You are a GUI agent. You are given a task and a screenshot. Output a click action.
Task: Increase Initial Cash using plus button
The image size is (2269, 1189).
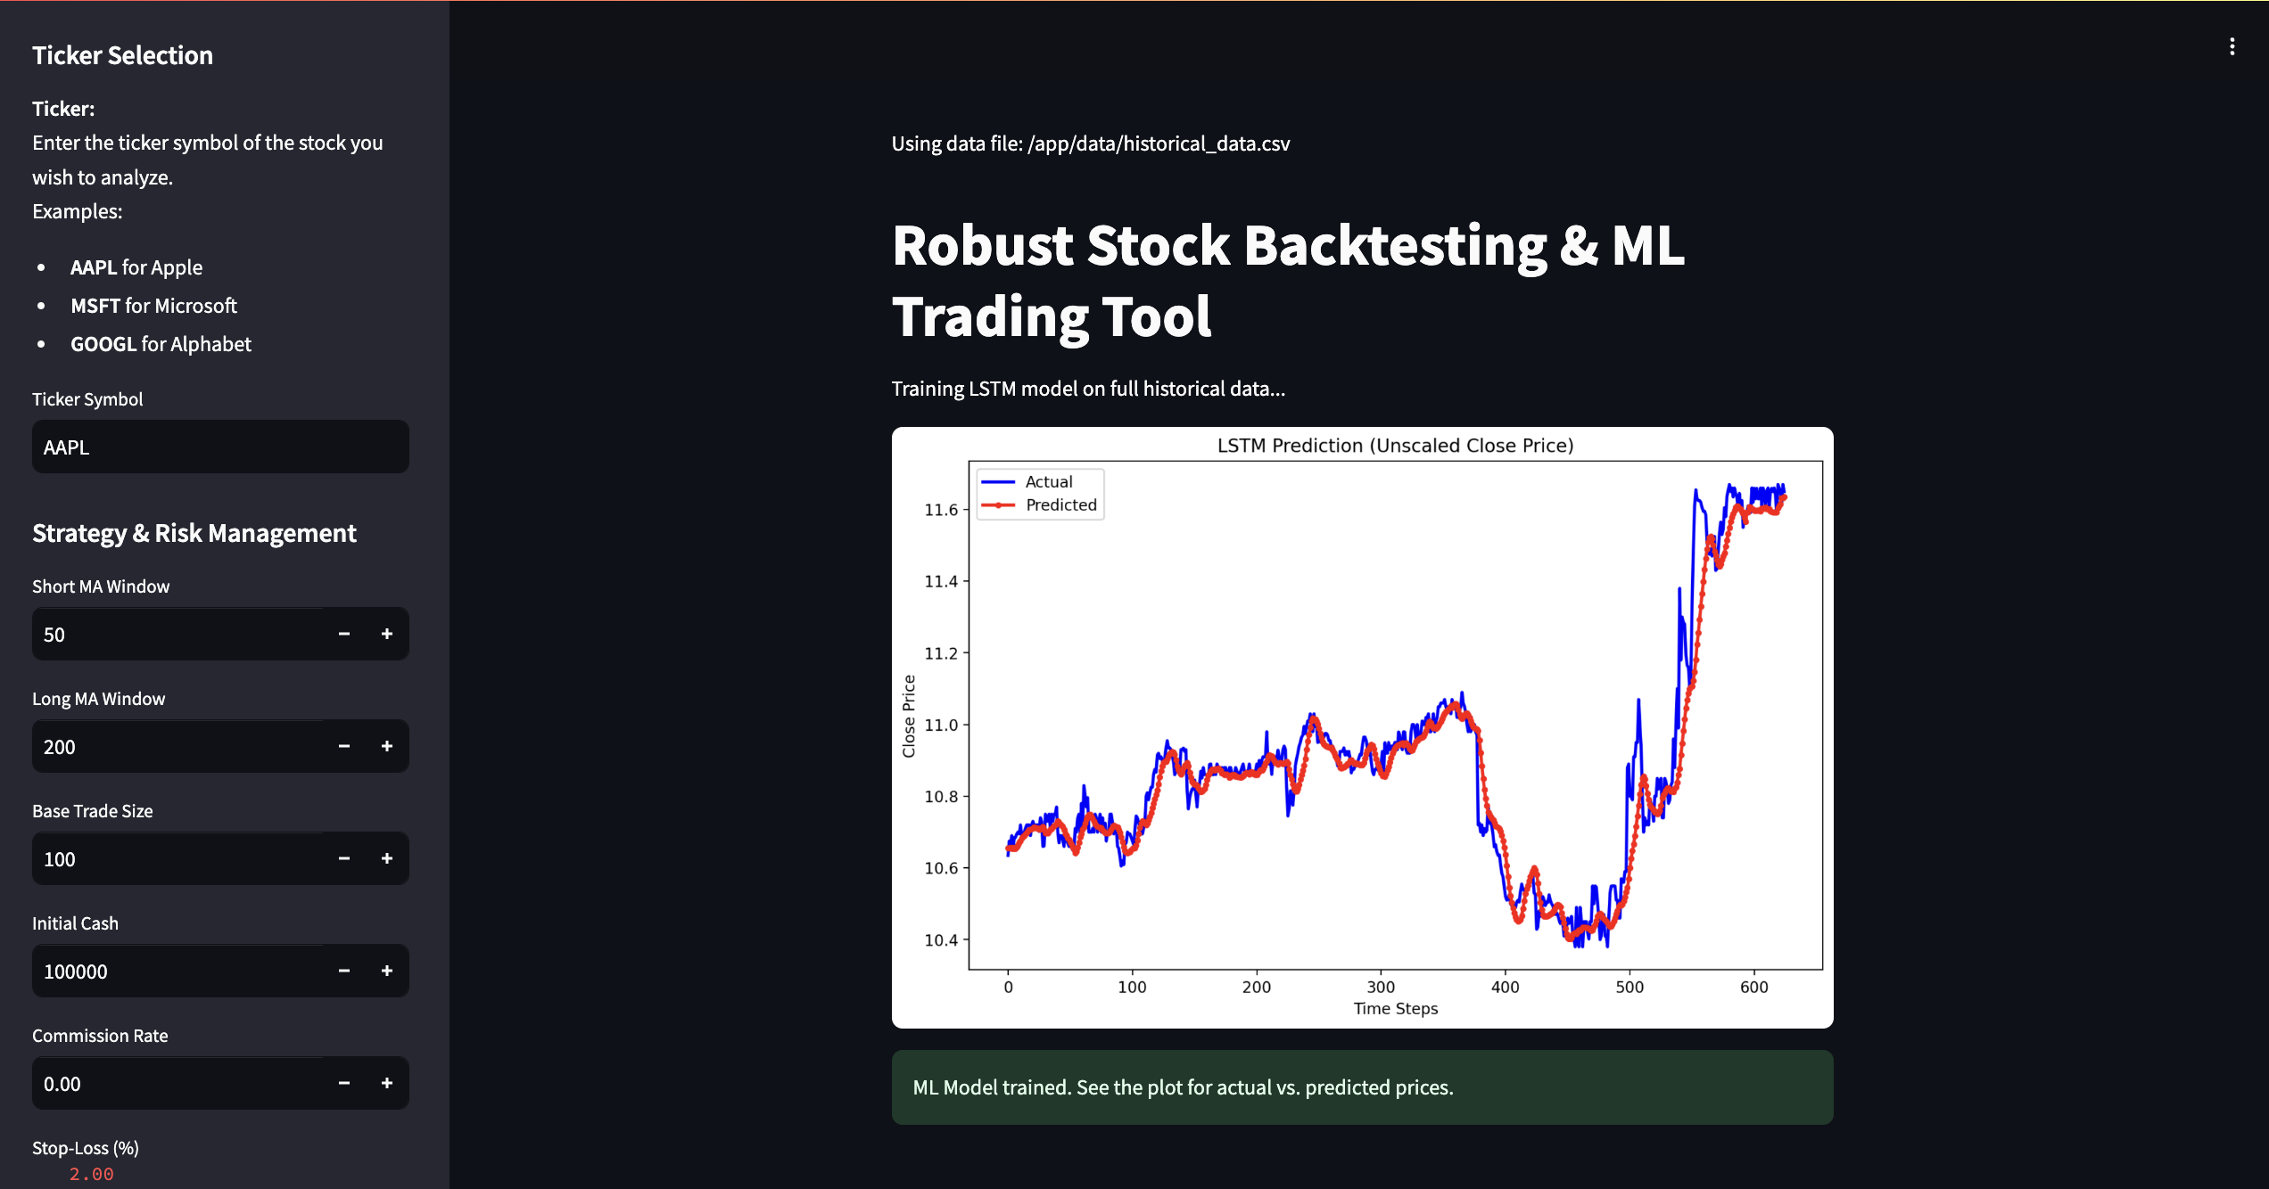click(x=387, y=971)
